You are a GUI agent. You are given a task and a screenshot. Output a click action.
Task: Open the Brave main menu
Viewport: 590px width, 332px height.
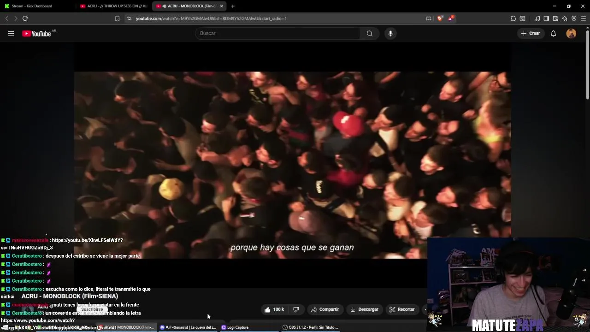pos(584,18)
